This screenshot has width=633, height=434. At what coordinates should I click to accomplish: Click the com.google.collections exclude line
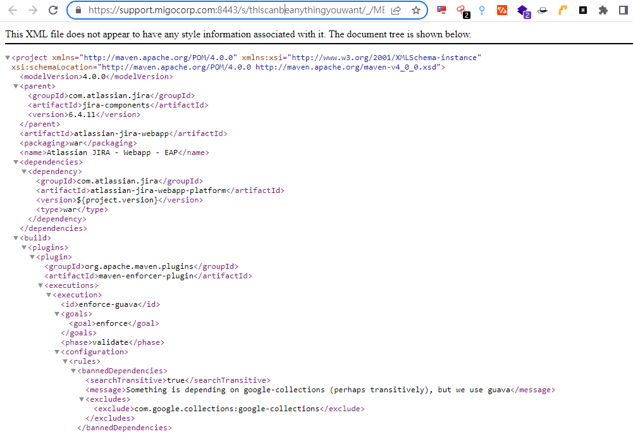pos(229,409)
